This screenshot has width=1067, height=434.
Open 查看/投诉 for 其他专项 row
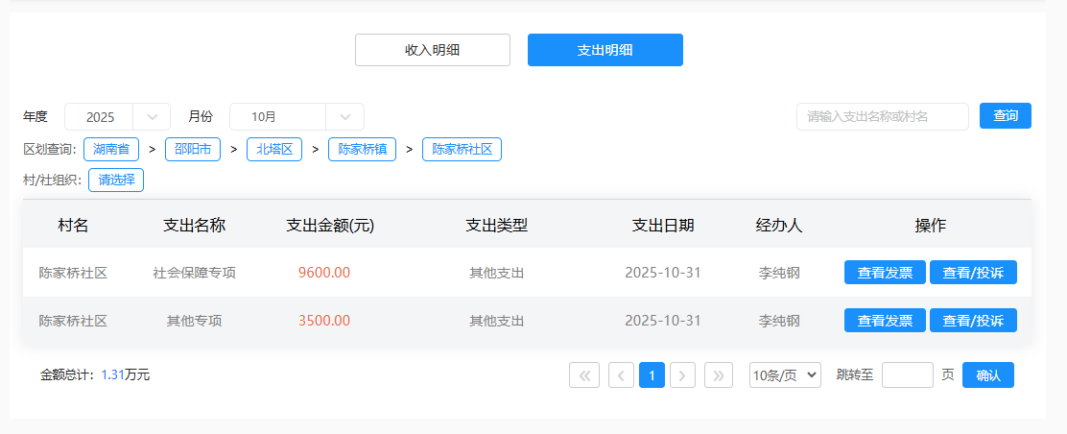(x=973, y=321)
